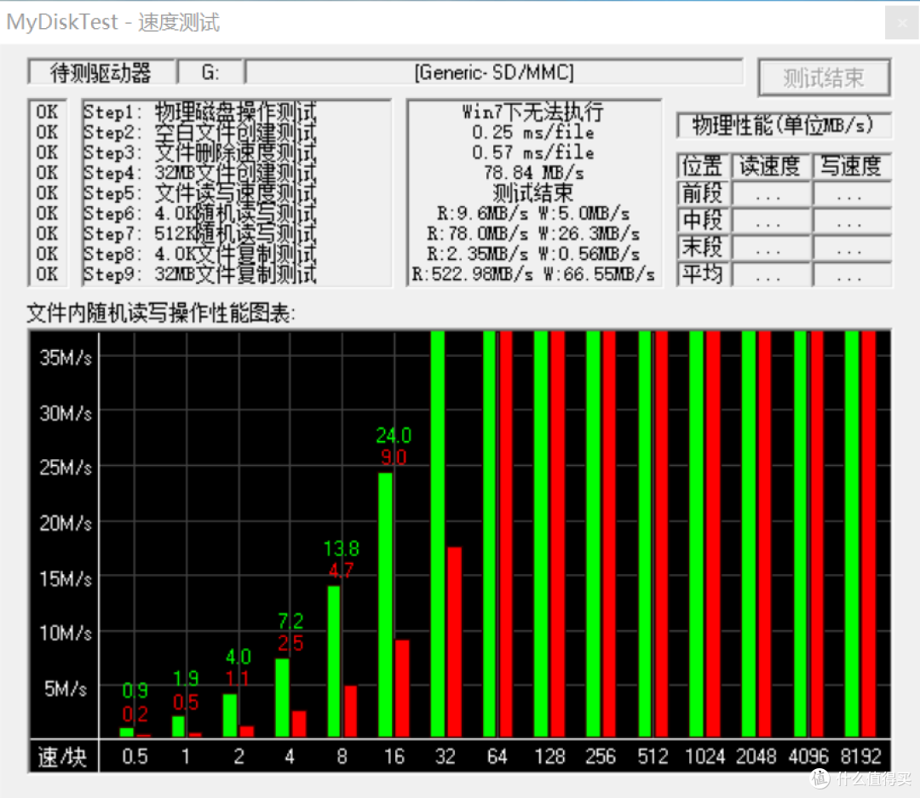Select Step9 32MB文件复制测试 row
The height and width of the screenshot is (798, 920).
click(x=201, y=274)
